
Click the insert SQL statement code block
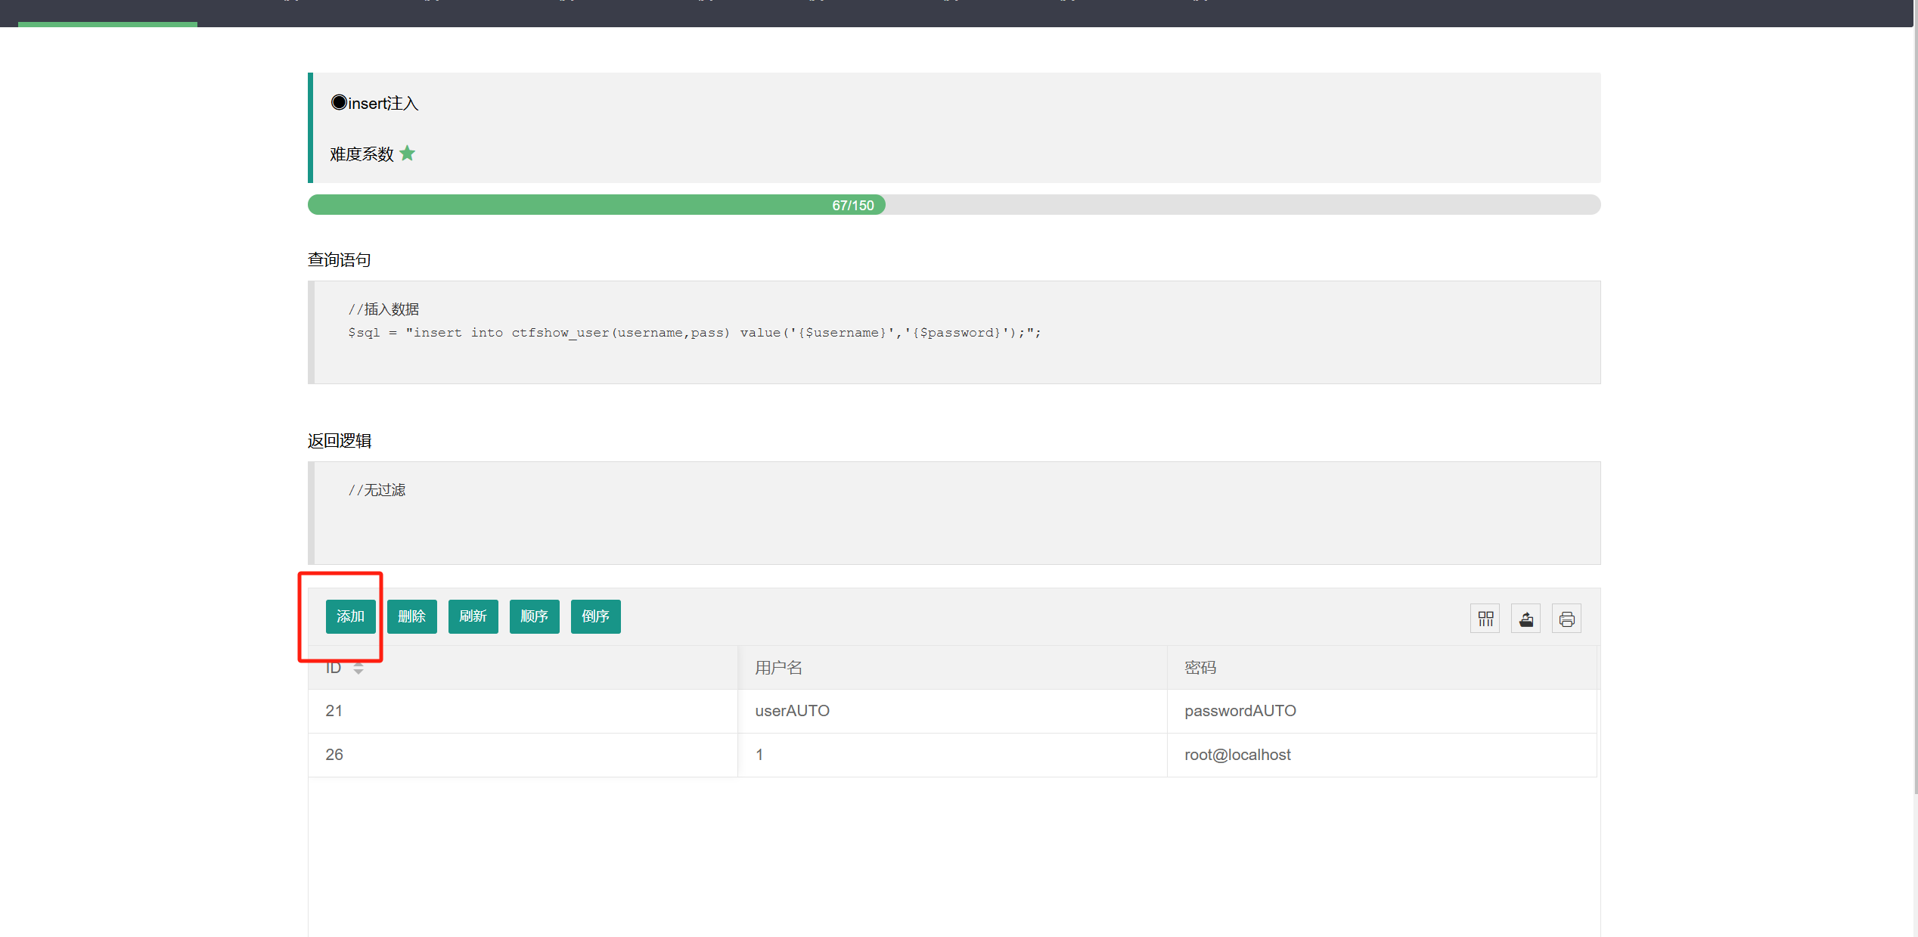pos(694,333)
